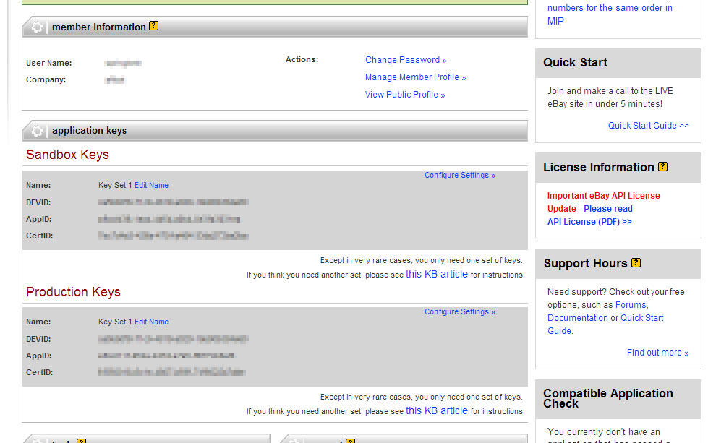Screen dimensions: 708x443
Task: Click the application keys section title
Action: (90, 130)
